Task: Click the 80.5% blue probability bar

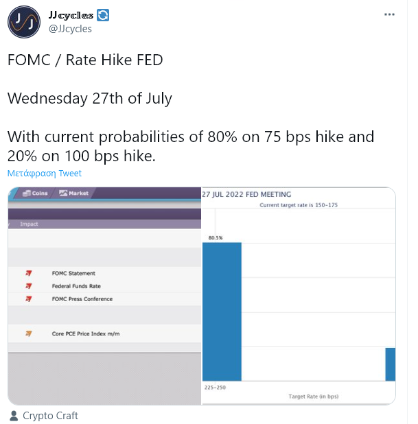Action: click(222, 311)
